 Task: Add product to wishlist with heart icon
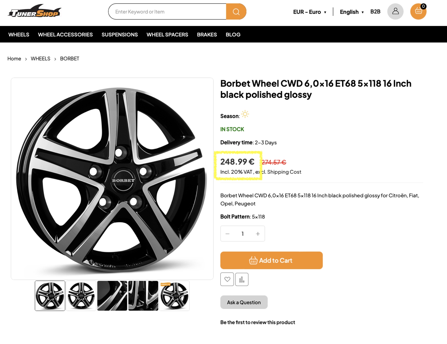tap(227, 279)
